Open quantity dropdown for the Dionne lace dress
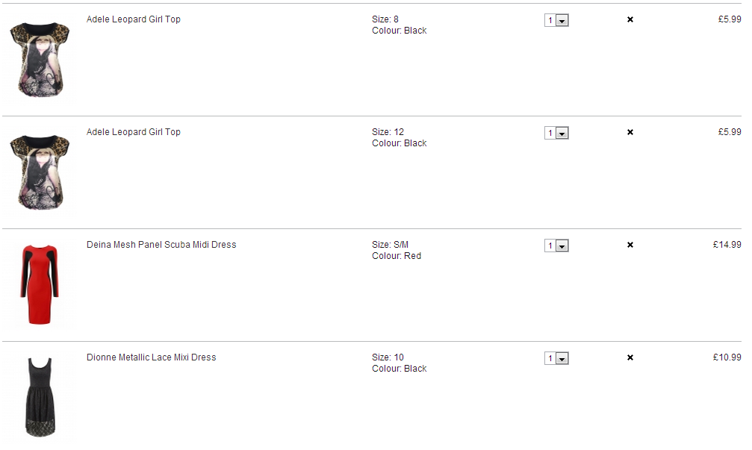 click(556, 358)
